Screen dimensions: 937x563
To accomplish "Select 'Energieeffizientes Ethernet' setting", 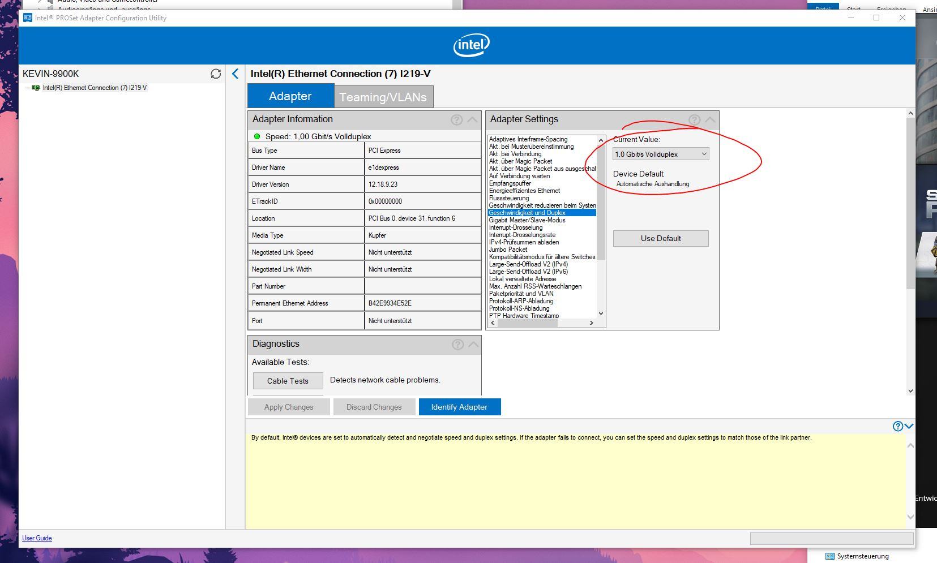I will pyautogui.click(x=542, y=191).
